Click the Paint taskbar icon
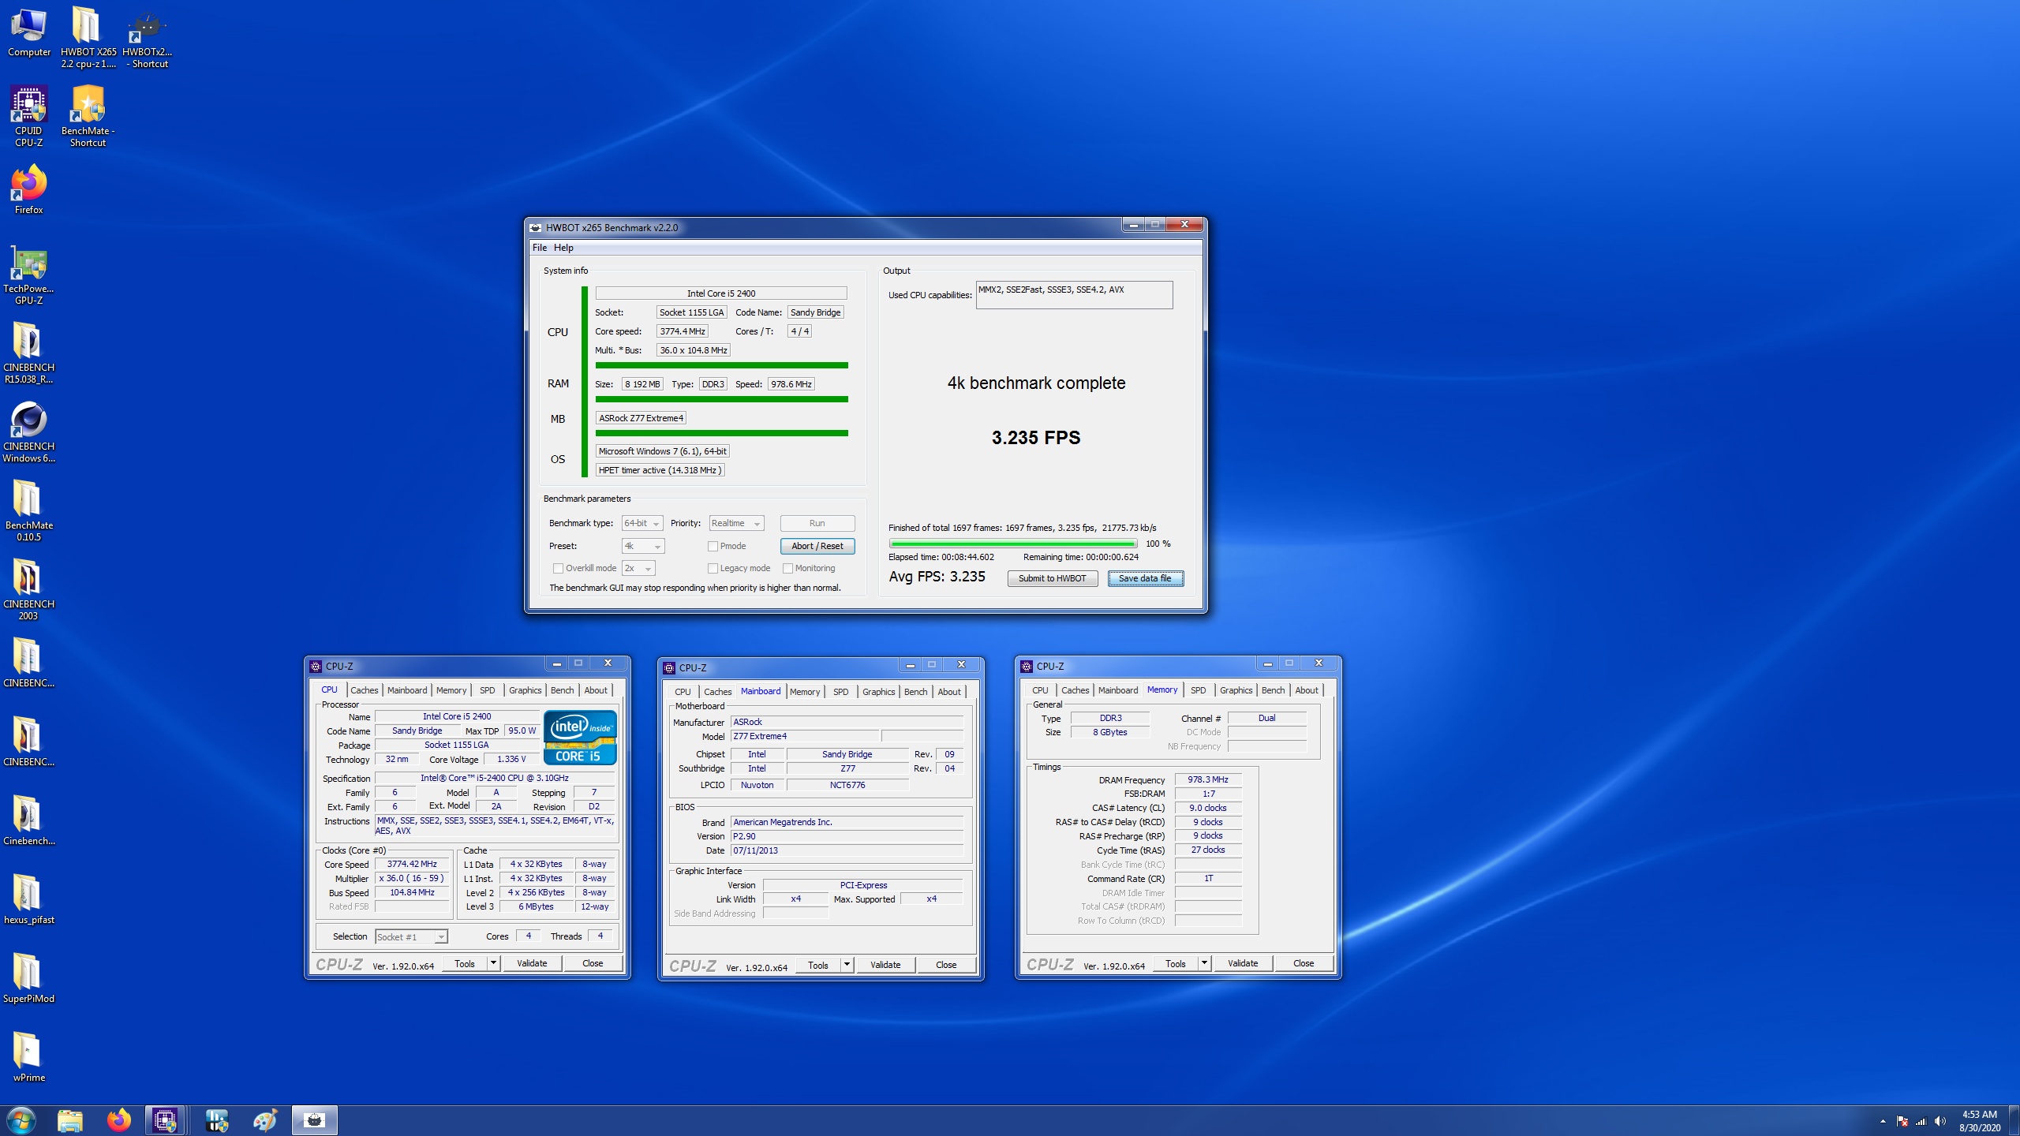2020x1136 pixels. point(265,1120)
